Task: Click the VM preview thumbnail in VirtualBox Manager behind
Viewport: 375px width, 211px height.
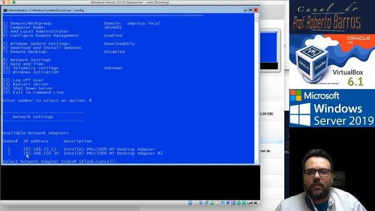Action: coord(270,50)
